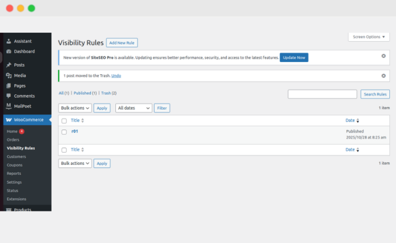This screenshot has width=396, height=243.
Task: Open the Coupons submenu item
Action: [15, 165]
